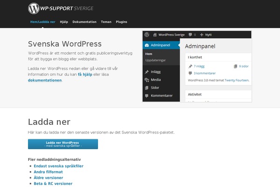
Task: Click the Inlägg pushpin icon
Action: (147, 72)
